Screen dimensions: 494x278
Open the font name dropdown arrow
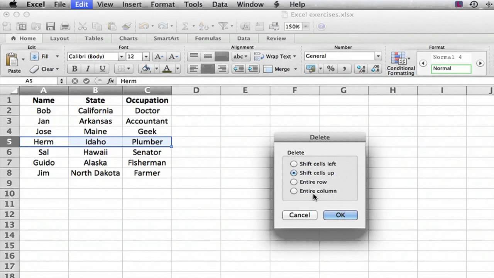coord(121,56)
